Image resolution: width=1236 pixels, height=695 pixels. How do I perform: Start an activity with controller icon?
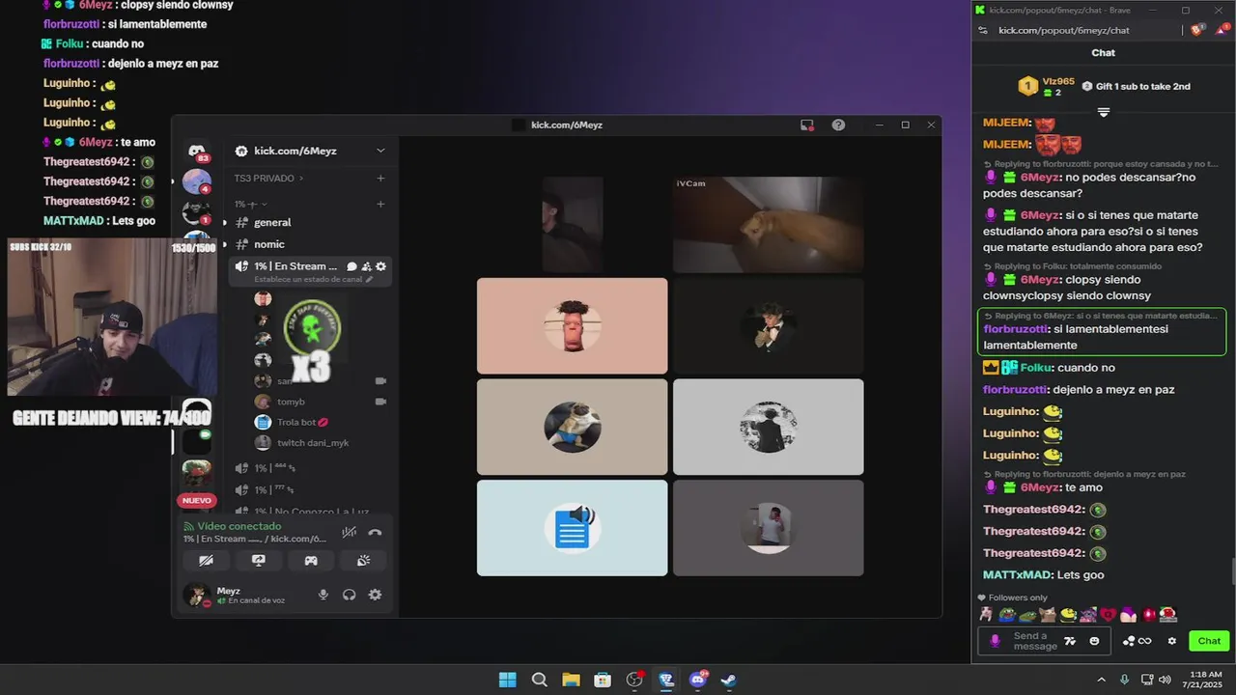coord(311,560)
